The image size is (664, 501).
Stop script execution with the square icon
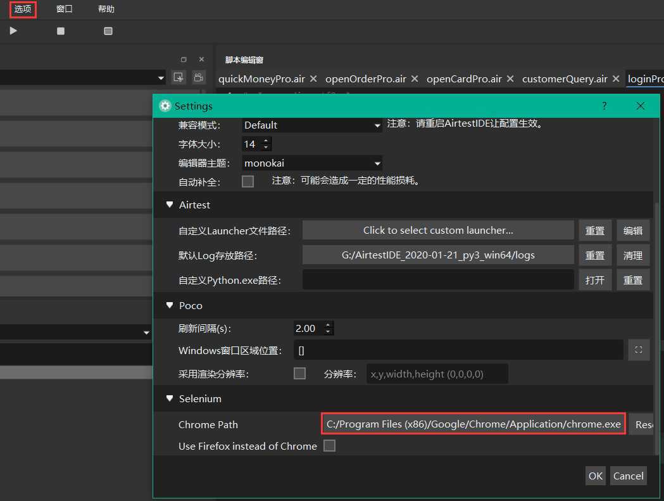pos(61,31)
